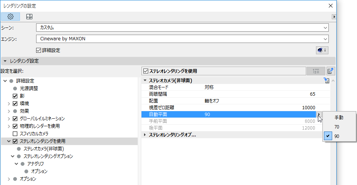
Task: Collapse the レンダリング設定 section
Action: coord(5,61)
